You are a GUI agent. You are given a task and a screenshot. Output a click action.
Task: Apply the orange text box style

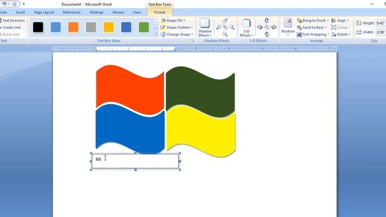[74, 27]
